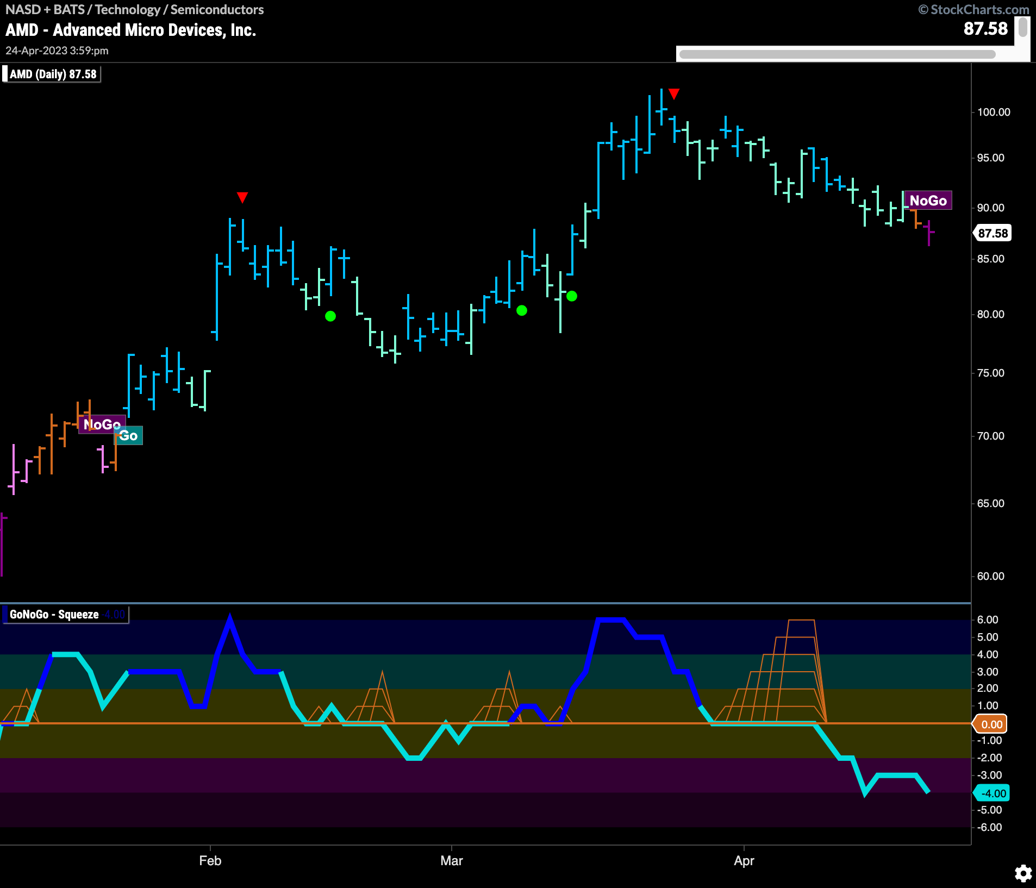Click the Apr label on the date axis
The height and width of the screenshot is (888, 1036).
click(744, 861)
